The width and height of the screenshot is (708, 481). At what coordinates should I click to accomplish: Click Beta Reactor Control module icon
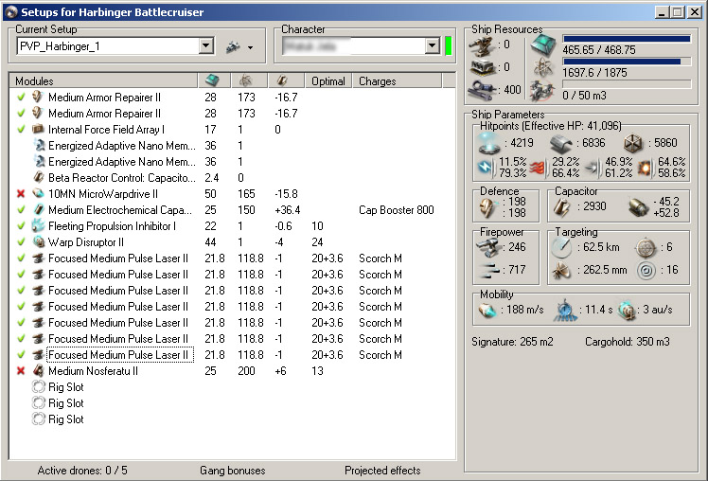coord(39,177)
